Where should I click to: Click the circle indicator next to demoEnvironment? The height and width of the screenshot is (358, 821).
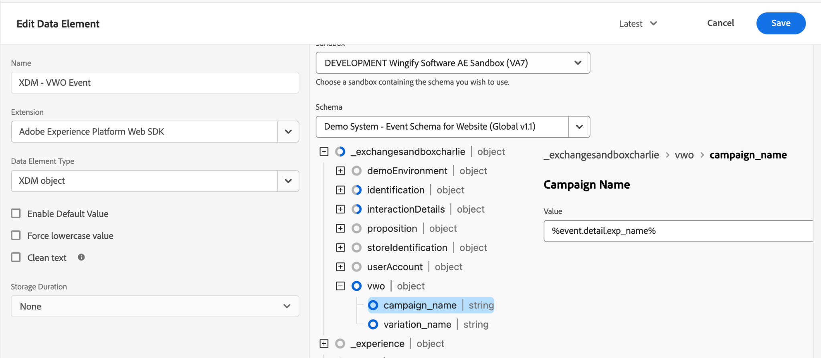[356, 171]
